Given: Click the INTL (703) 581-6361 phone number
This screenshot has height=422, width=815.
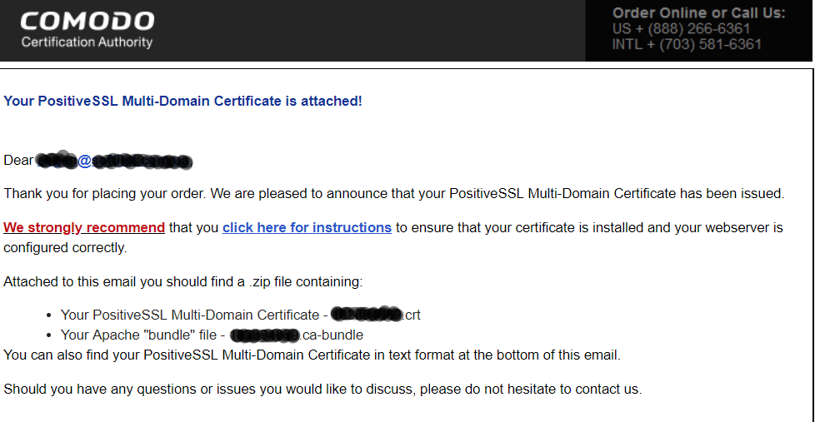Looking at the screenshot, I should coord(687,44).
